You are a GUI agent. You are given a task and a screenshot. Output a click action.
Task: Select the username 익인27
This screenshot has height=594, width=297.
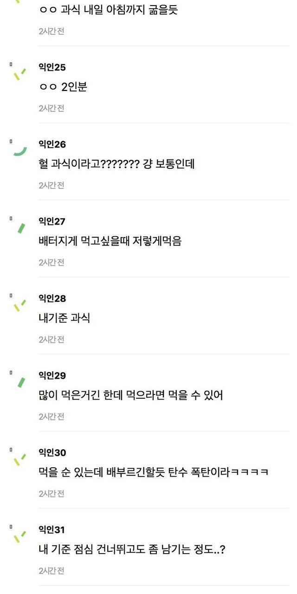(x=52, y=222)
